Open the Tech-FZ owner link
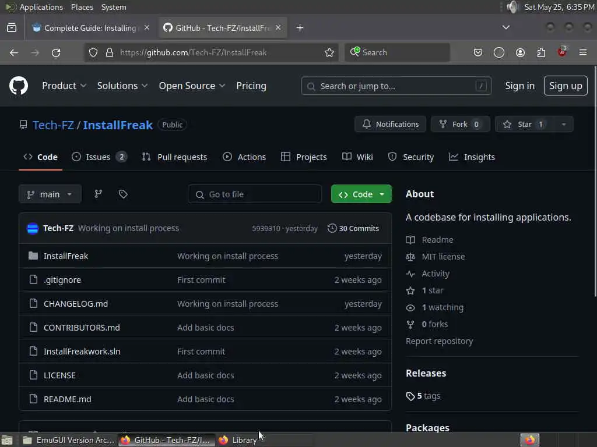Viewport: 597px width, 447px height. tap(53, 125)
